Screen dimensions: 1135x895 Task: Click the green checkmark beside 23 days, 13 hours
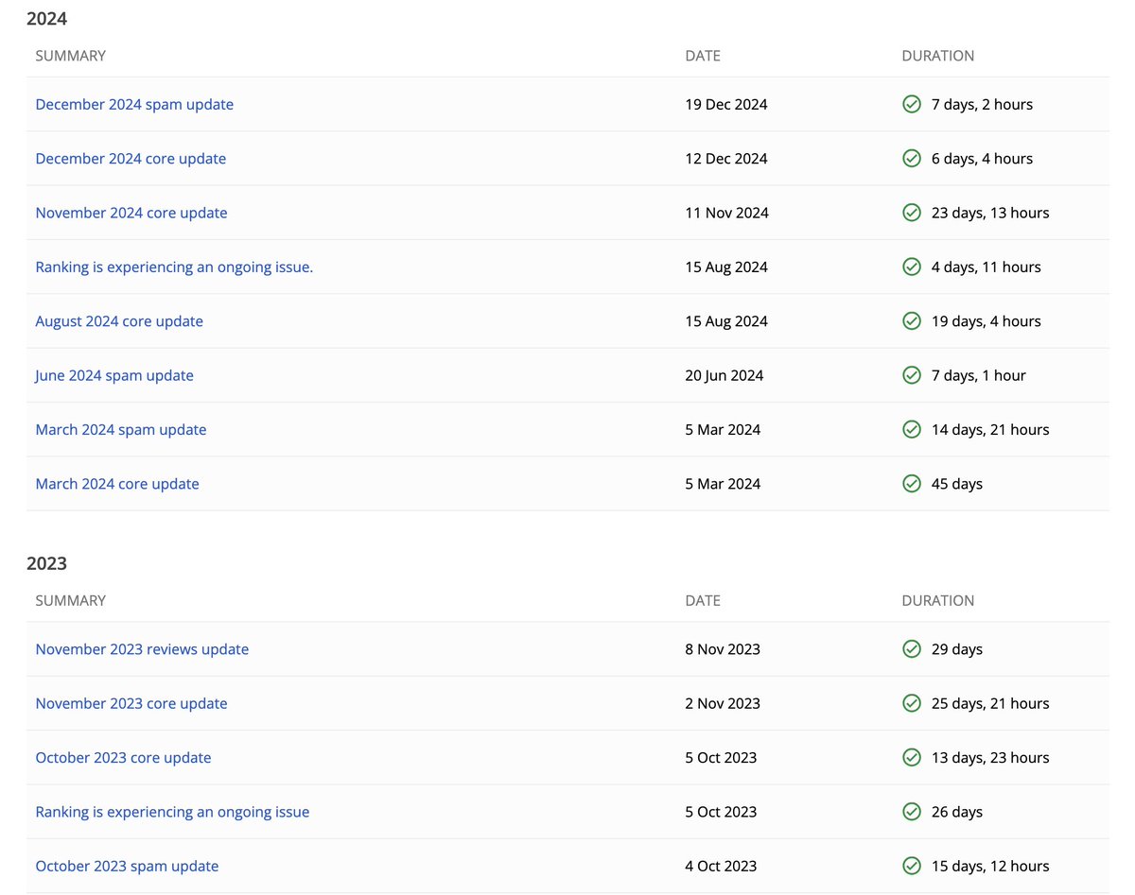(x=912, y=213)
